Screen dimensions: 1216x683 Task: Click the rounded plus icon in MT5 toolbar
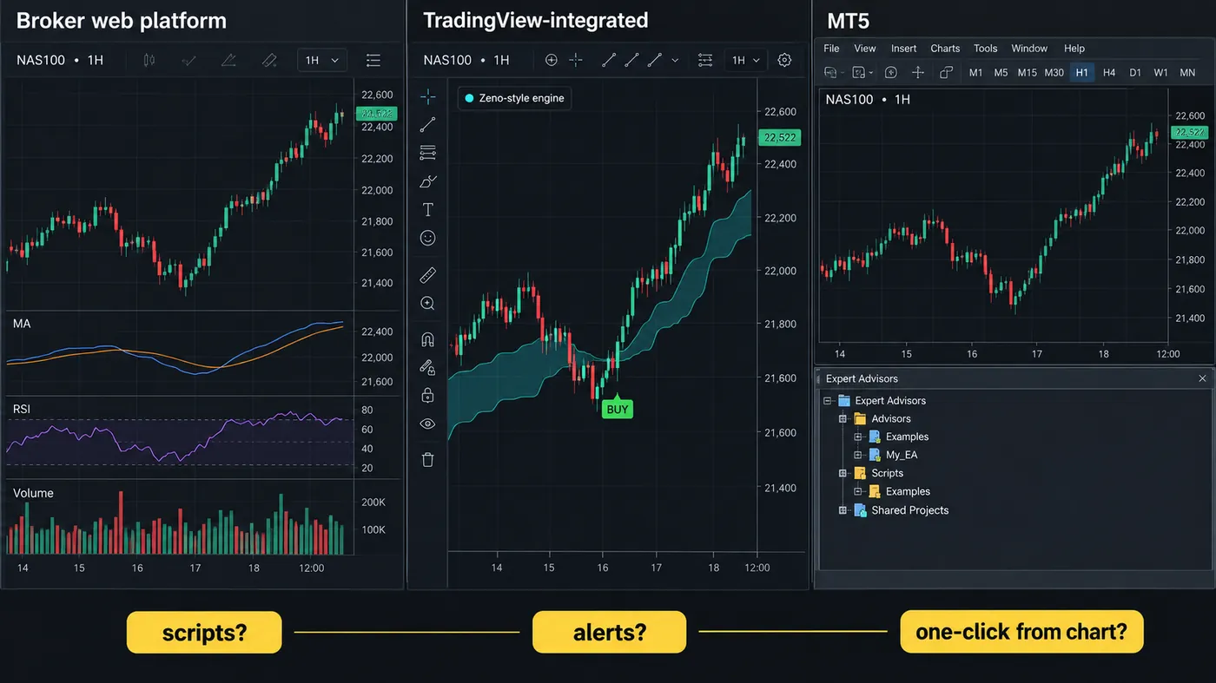[x=890, y=73]
